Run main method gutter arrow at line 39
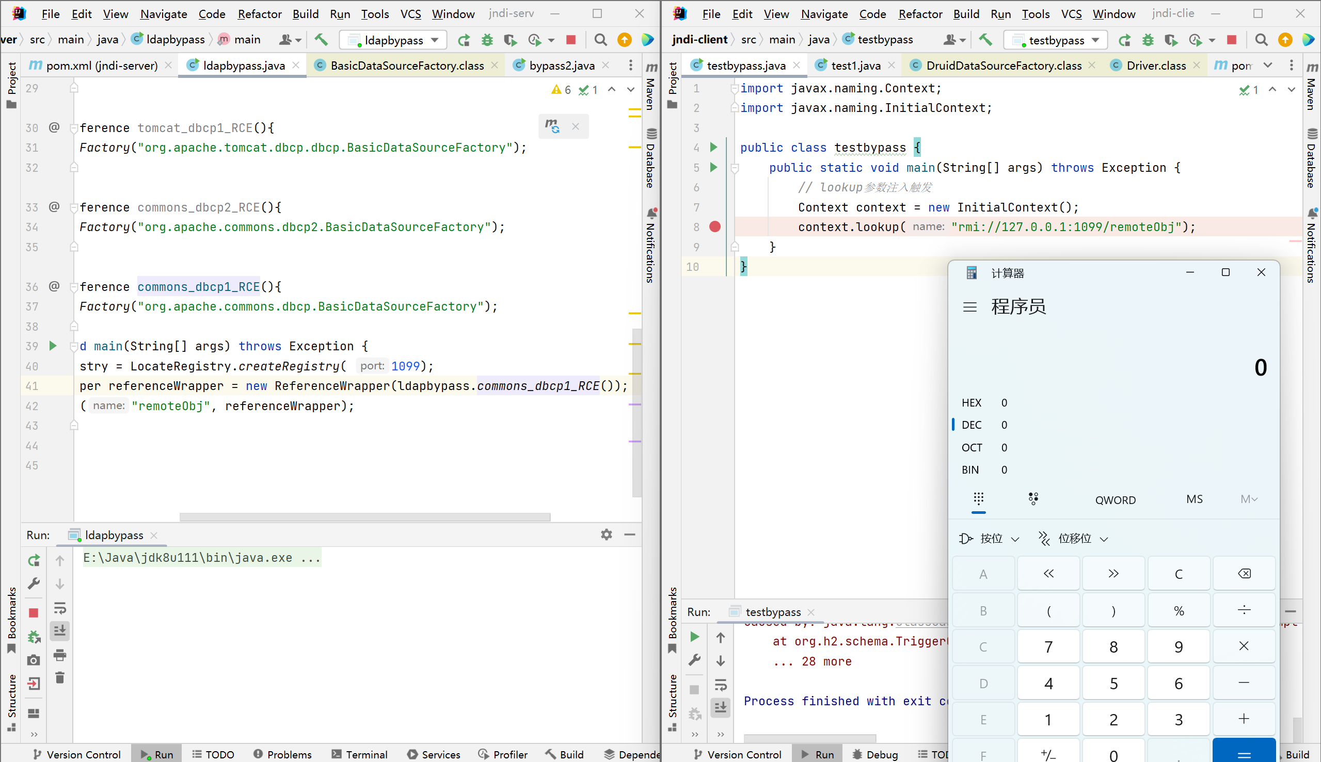 (53, 346)
